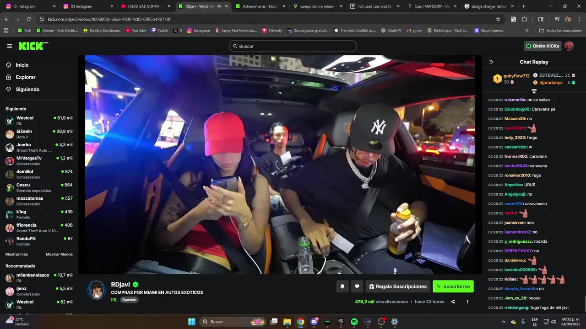586x329 pixels.
Task: Bookmark this page with star icon
Action: pos(498,19)
